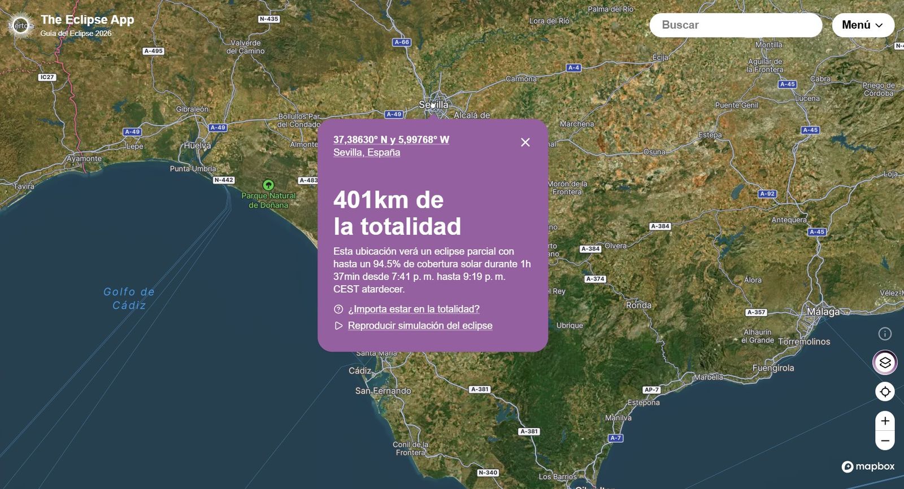Expand the Menú dropdown
The width and height of the screenshot is (904, 489).
click(x=863, y=25)
